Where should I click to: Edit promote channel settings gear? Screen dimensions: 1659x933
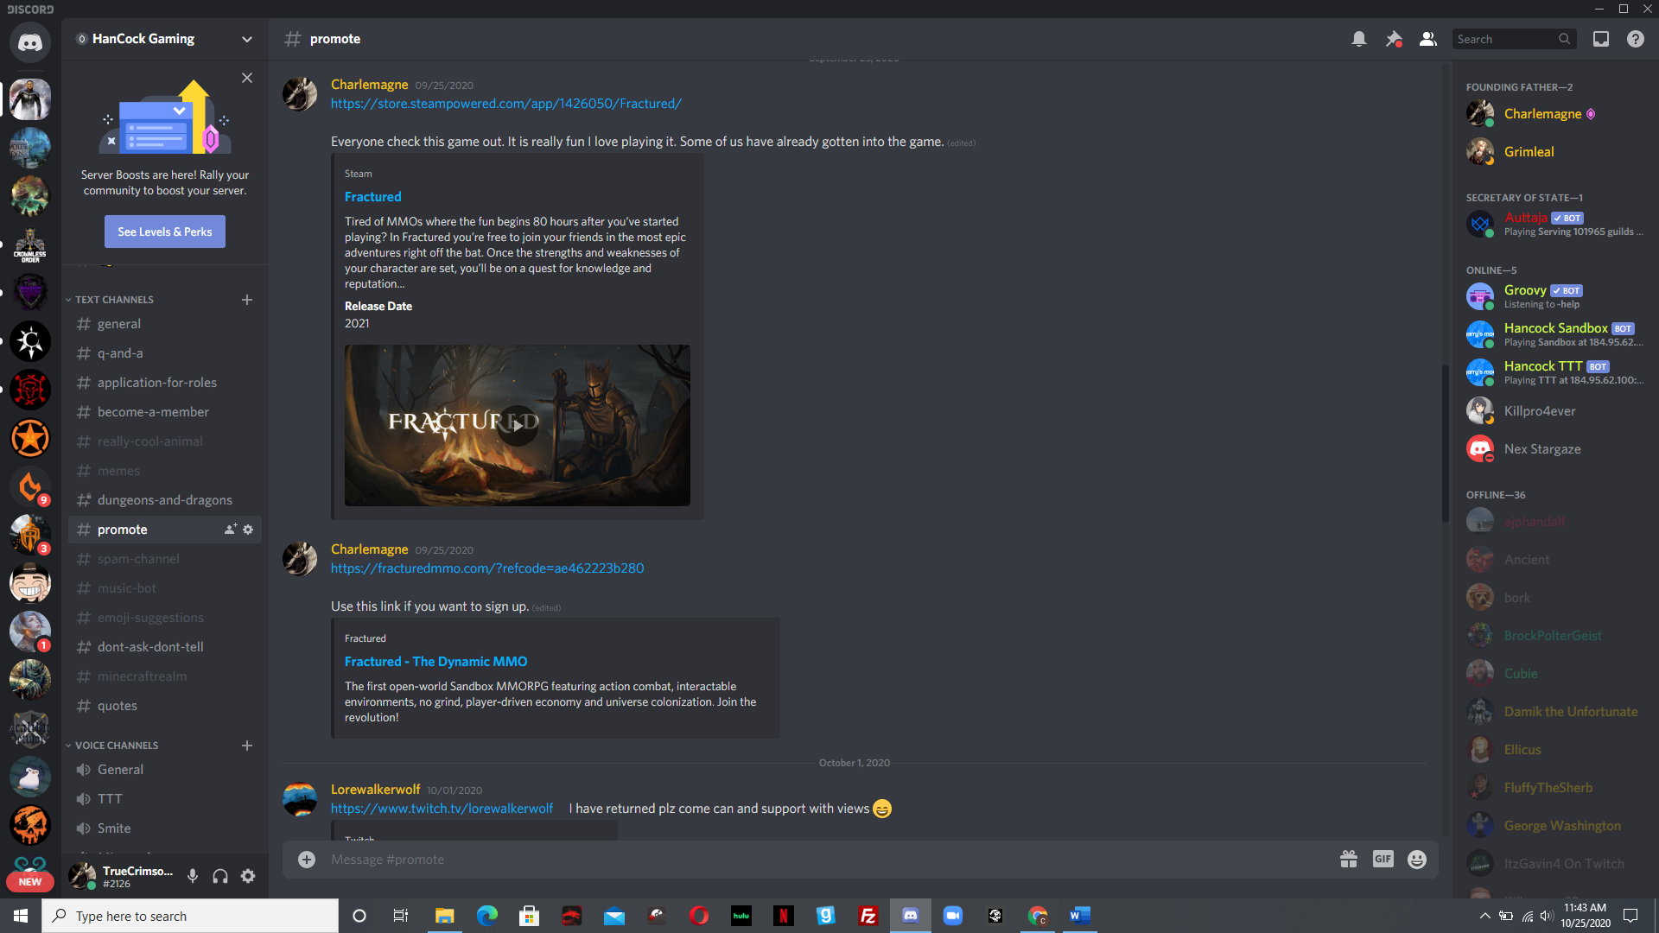point(248,529)
